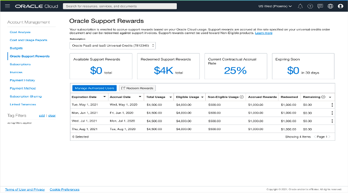This screenshot has width=348, height=193.
Task: Open the help question mark icon
Action: [x=310, y=6]
